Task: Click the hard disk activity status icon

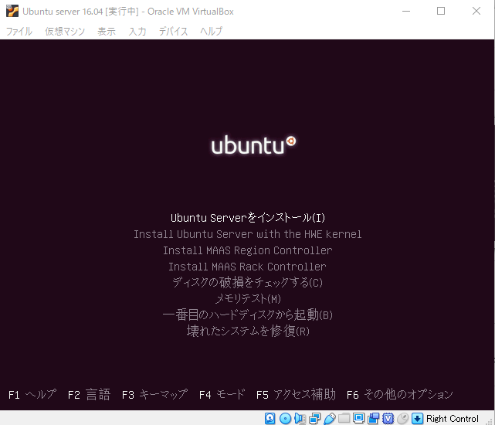Action: (x=270, y=418)
